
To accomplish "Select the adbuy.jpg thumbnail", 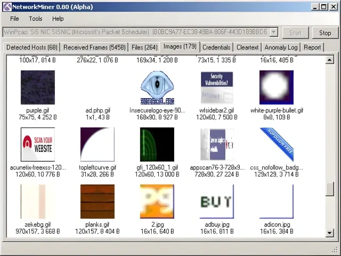I will click(217, 202).
